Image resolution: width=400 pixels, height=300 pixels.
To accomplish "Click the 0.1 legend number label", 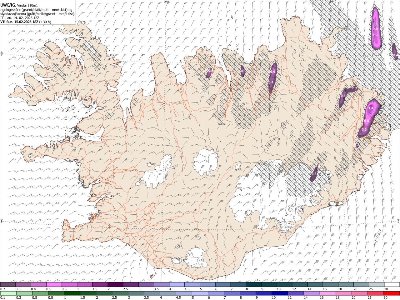I will click(3, 298).
